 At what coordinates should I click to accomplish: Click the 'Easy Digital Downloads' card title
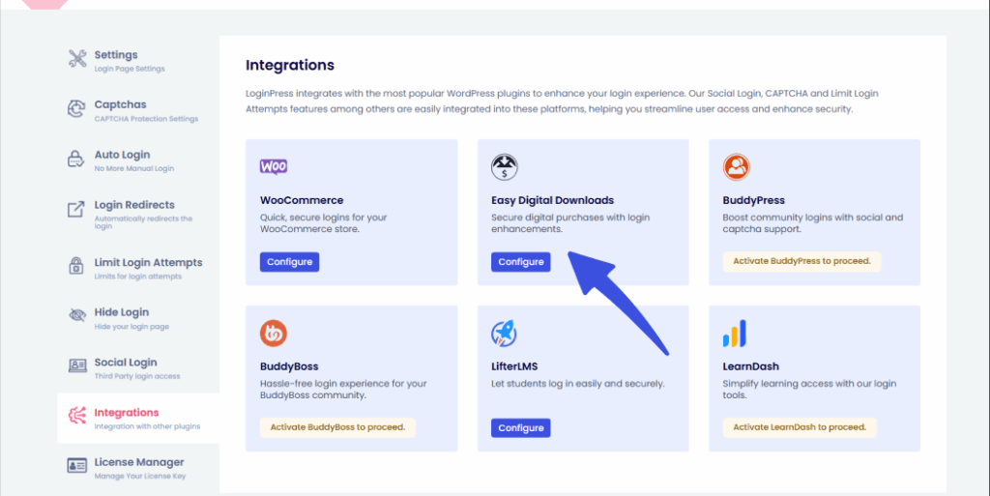pyautogui.click(x=552, y=200)
